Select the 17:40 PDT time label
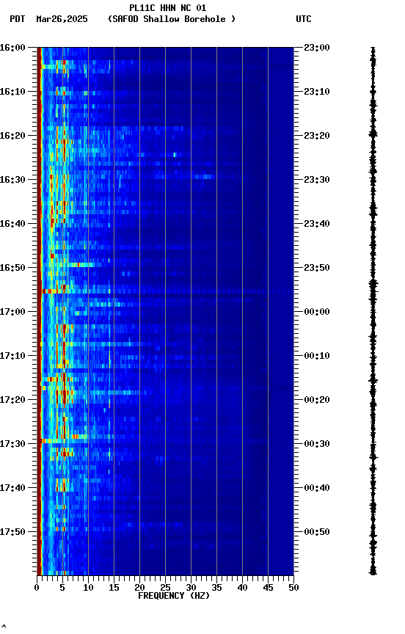The width and height of the screenshot is (405, 634). click(12, 488)
